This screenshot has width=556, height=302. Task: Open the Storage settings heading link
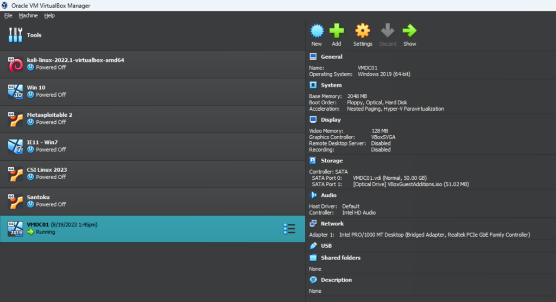pyautogui.click(x=332, y=160)
